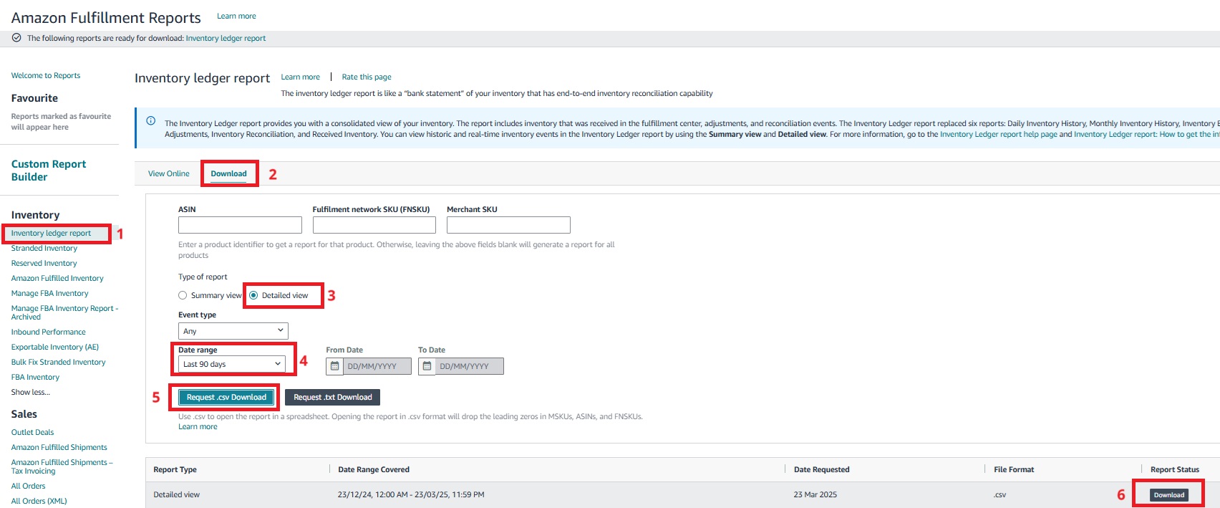1220x508 pixels.
Task: Click the checkmark icon beside the ready notice
Action: coord(16,38)
